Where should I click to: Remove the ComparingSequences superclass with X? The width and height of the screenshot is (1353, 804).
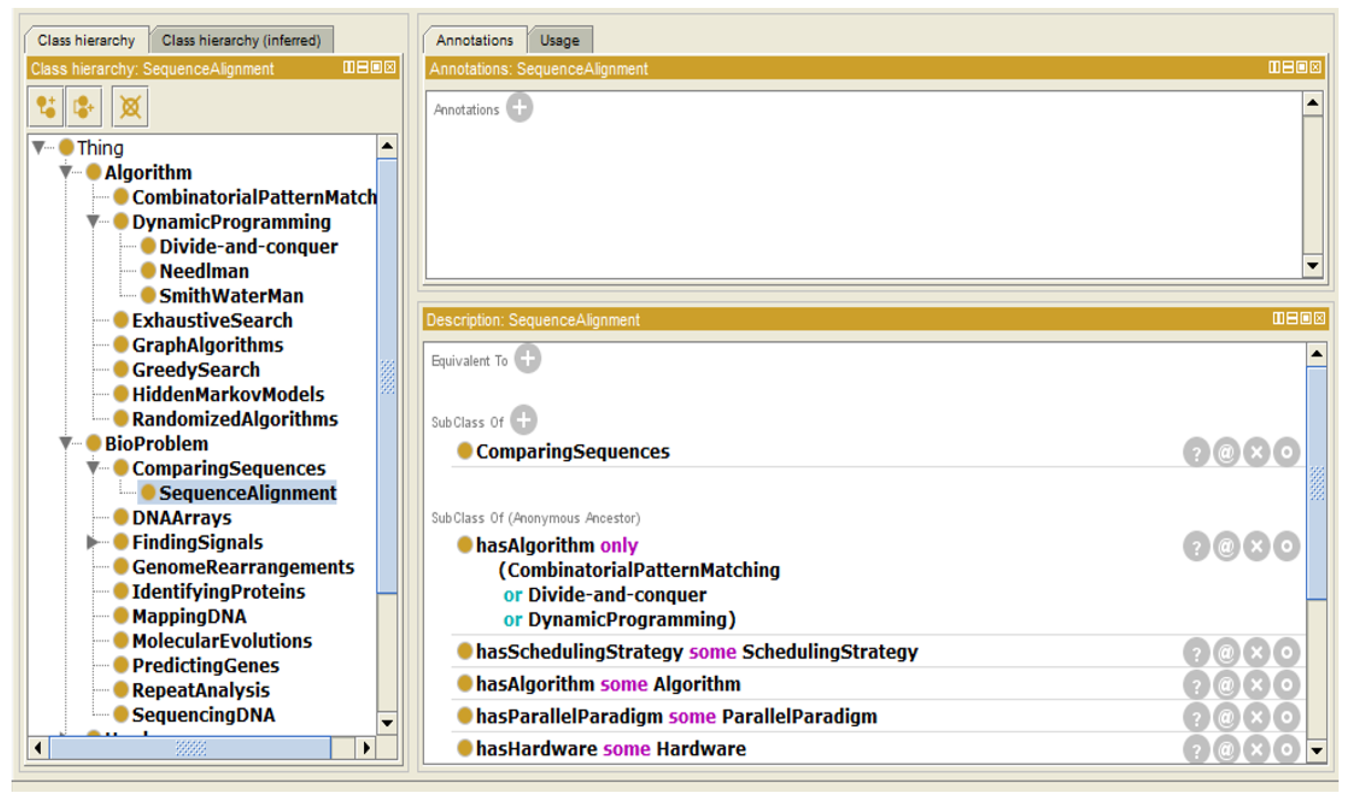pyautogui.click(x=1256, y=452)
